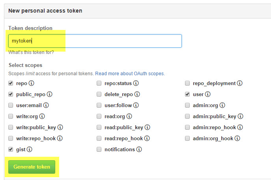The width and height of the screenshot is (271, 180).
Task: Click info icon next to notifications
Action: pos(139,149)
